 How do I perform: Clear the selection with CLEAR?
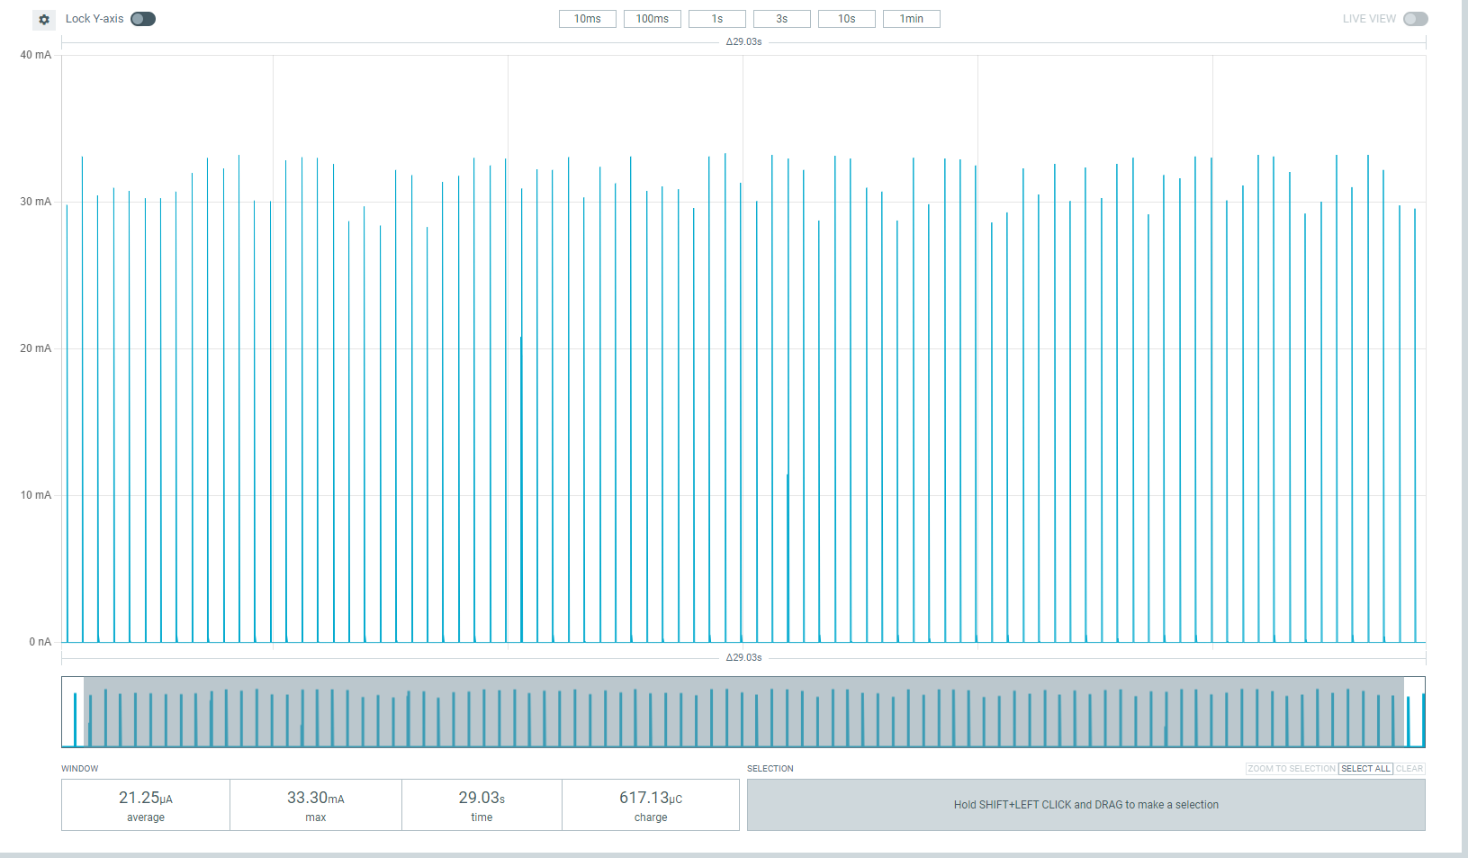1409,769
